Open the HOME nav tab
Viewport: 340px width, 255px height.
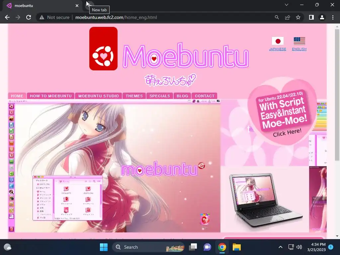pyautogui.click(x=17, y=96)
